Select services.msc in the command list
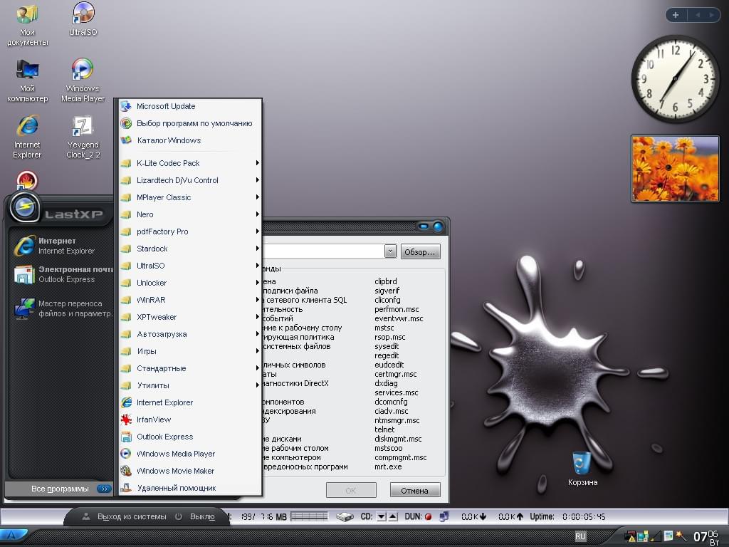This screenshot has height=547, width=729. 397,393
